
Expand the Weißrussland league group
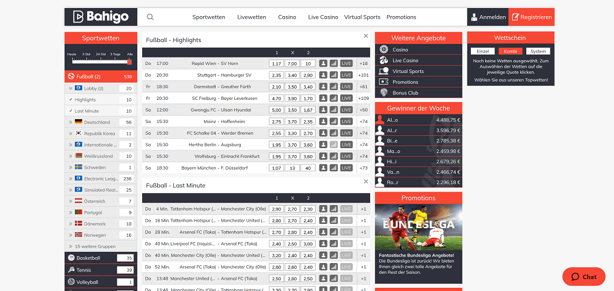pyautogui.click(x=71, y=156)
